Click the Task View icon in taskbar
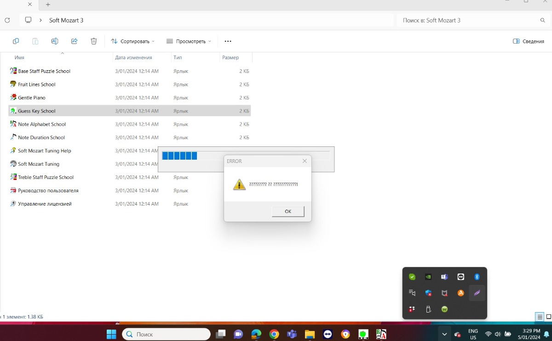552x341 pixels. [x=221, y=334]
